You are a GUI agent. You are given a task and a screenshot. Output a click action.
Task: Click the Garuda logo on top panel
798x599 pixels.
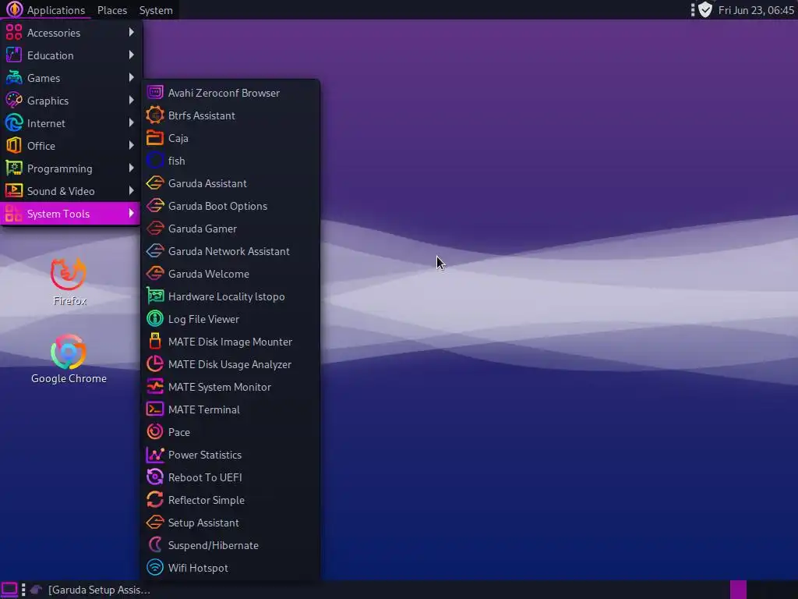pos(14,9)
